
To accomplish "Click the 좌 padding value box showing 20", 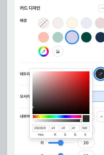I will pos(86,143).
